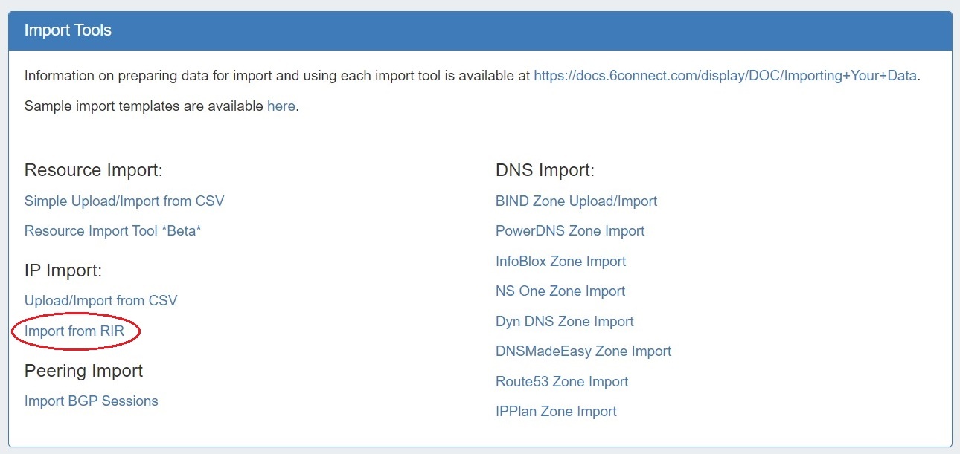This screenshot has height=454, width=960.
Task: Click the Peering Import section heading
Action: pyautogui.click(x=84, y=370)
